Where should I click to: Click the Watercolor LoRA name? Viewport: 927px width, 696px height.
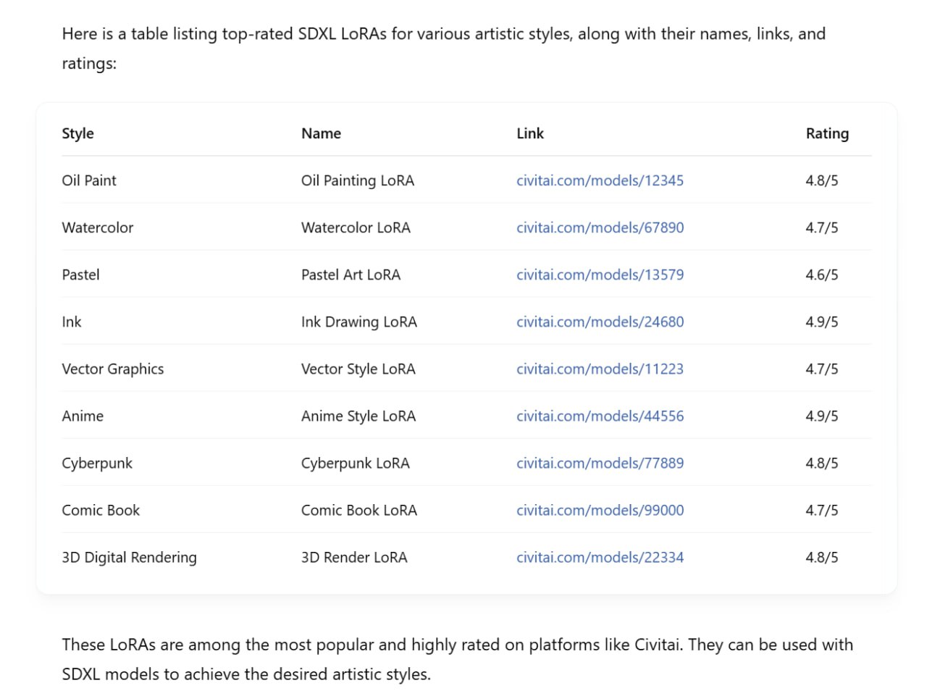click(x=356, y=227)
